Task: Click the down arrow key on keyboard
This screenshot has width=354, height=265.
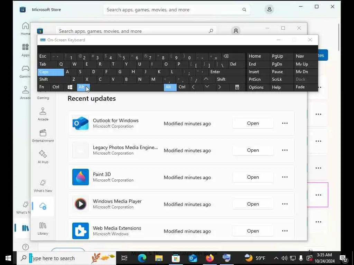Action: tap(207, 87)
